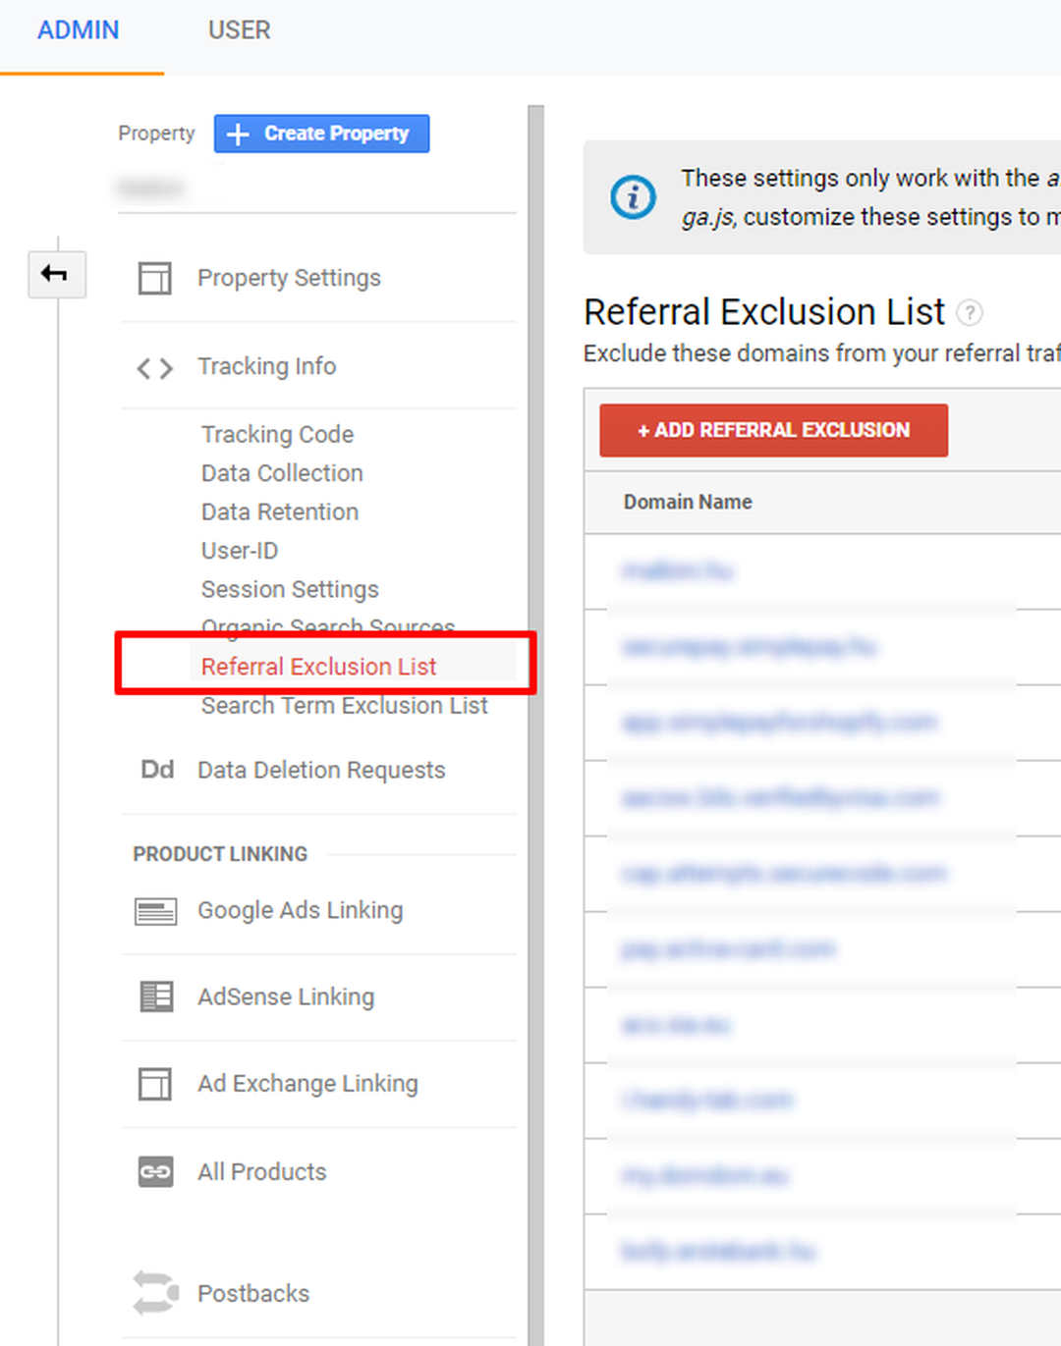The image size is (1061, 1346).
Task: Click the AdSense Linking icon
Action: point(156,996)
